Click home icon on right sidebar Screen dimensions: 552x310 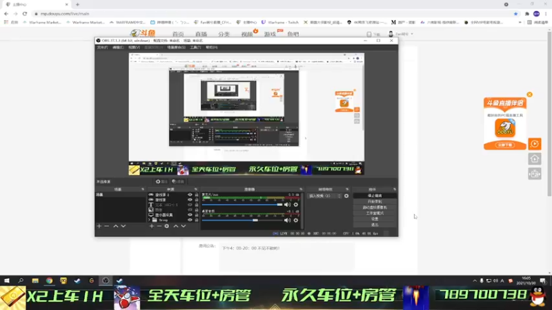point(535,159)
